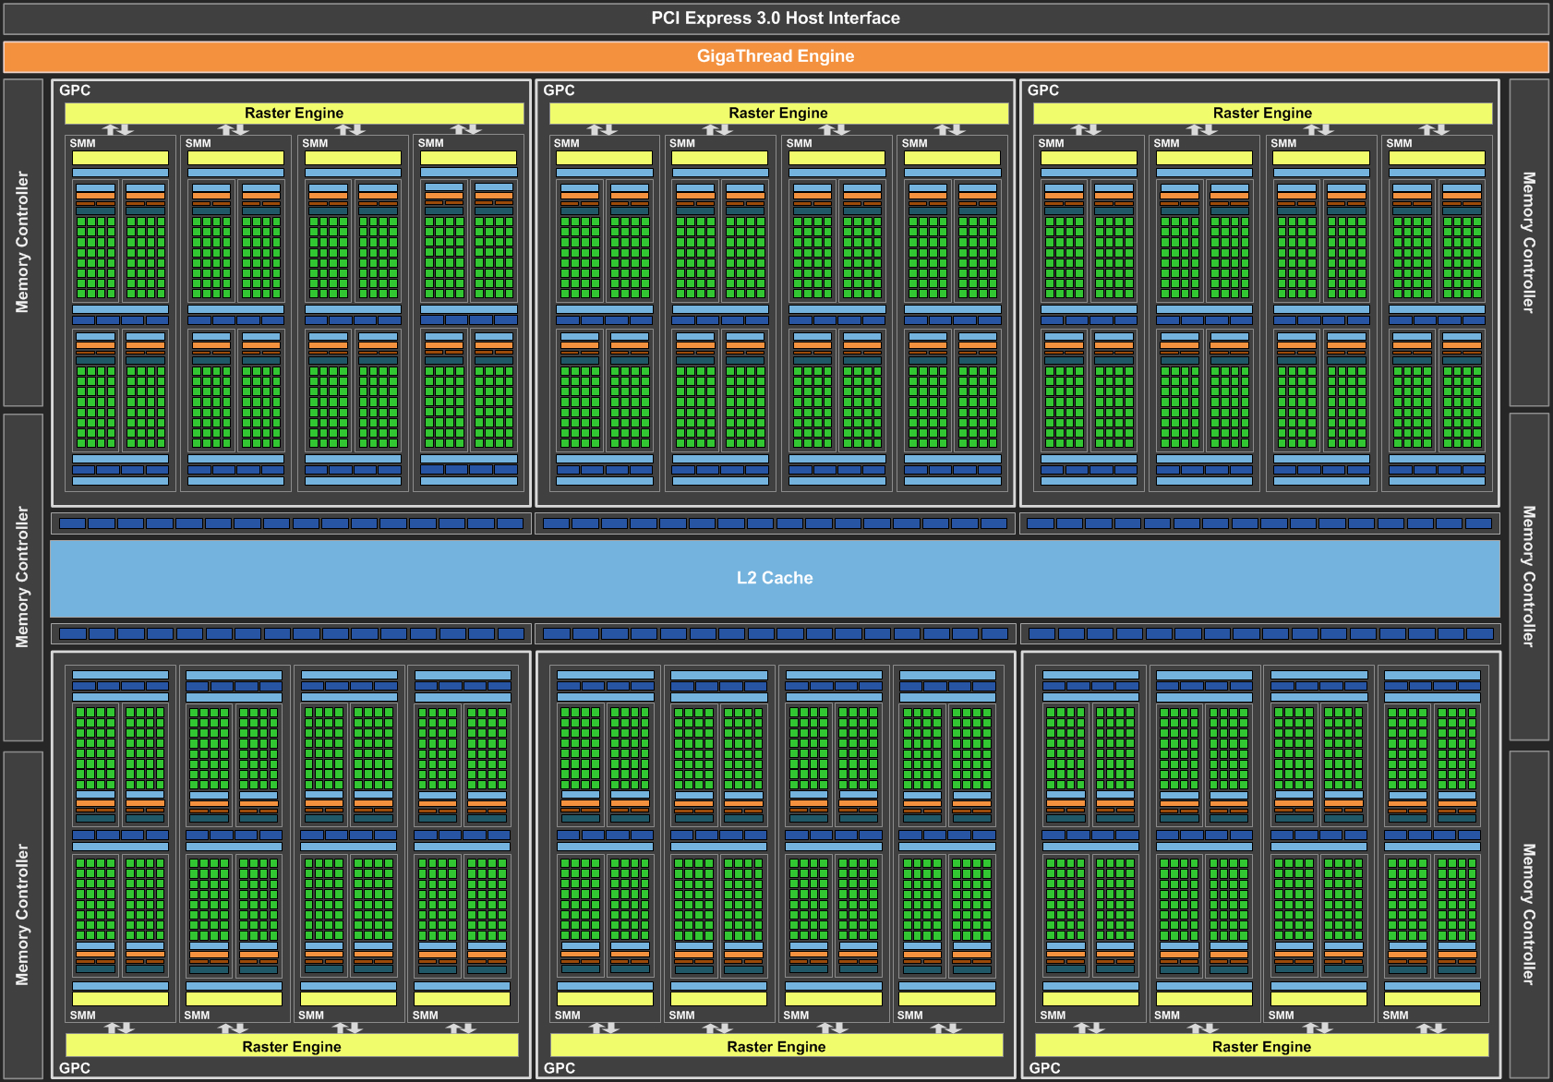
Task: Click the lower-right Memory Controller block
Action: click(1529, 914)
